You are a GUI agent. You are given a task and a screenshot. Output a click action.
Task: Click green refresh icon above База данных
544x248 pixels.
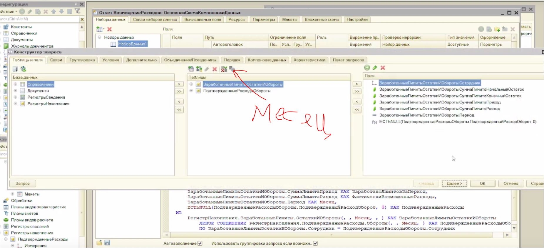[23, 69]
